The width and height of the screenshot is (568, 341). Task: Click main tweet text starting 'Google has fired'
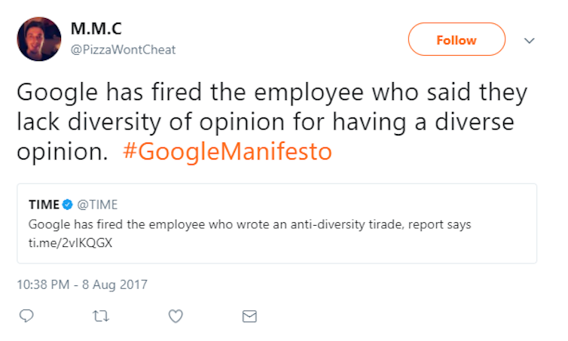pos(272,122)
